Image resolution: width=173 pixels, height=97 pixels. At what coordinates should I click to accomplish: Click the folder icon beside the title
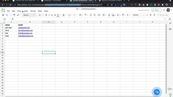(77, 9)
